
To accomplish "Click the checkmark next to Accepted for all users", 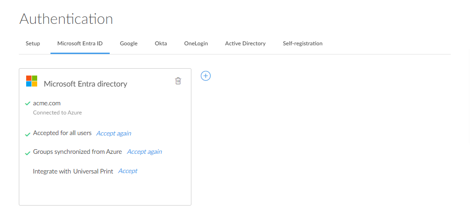I will click(28, 135).
